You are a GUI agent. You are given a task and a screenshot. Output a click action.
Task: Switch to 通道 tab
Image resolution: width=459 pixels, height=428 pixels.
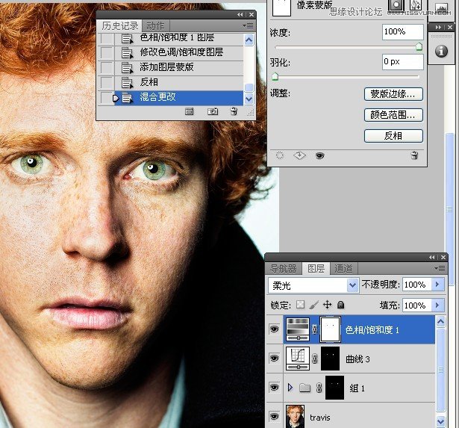(x=343, y=269)
